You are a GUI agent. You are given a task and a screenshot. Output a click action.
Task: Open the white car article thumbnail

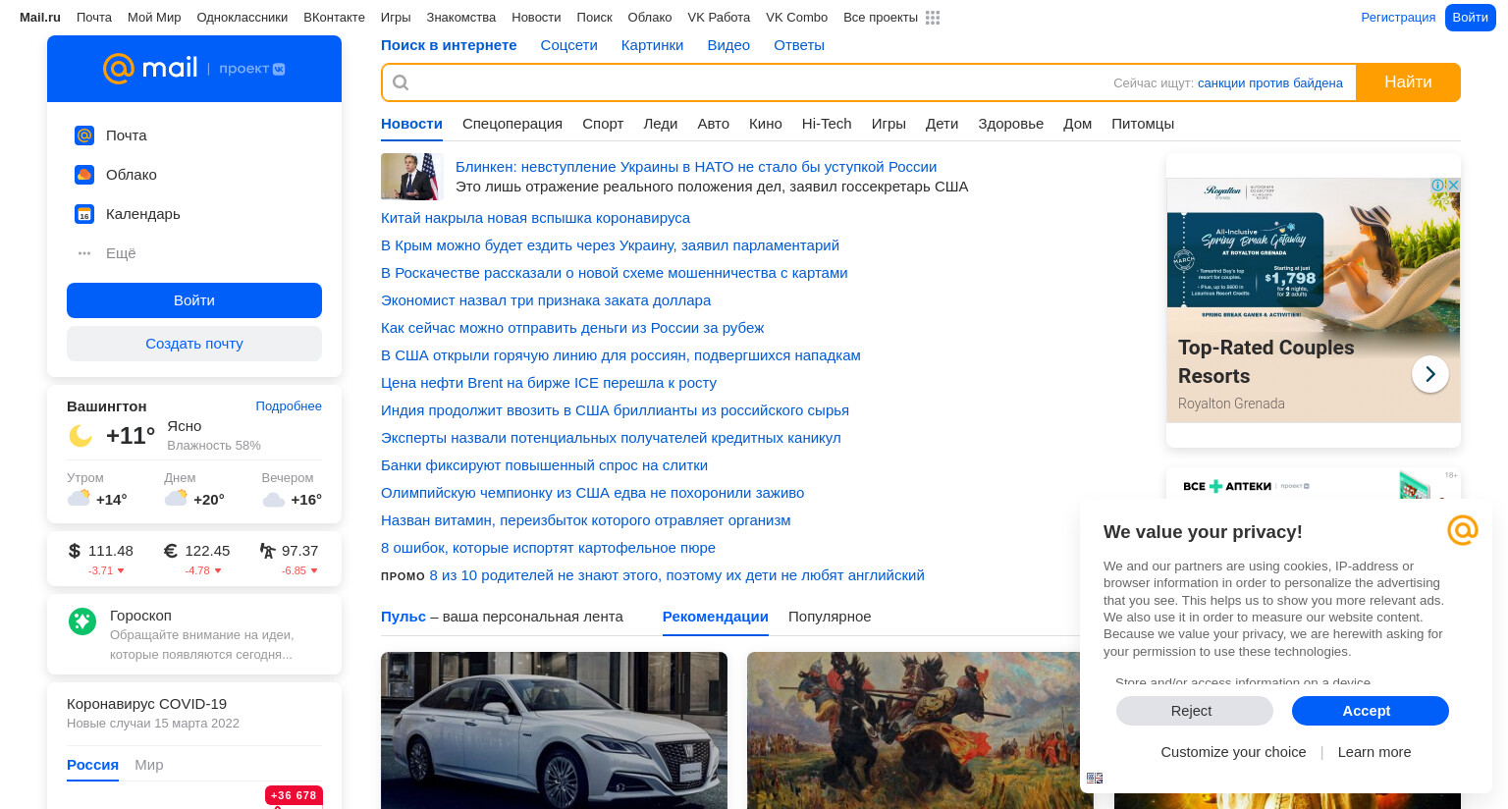pyautogui.click(x=554, y=730)
